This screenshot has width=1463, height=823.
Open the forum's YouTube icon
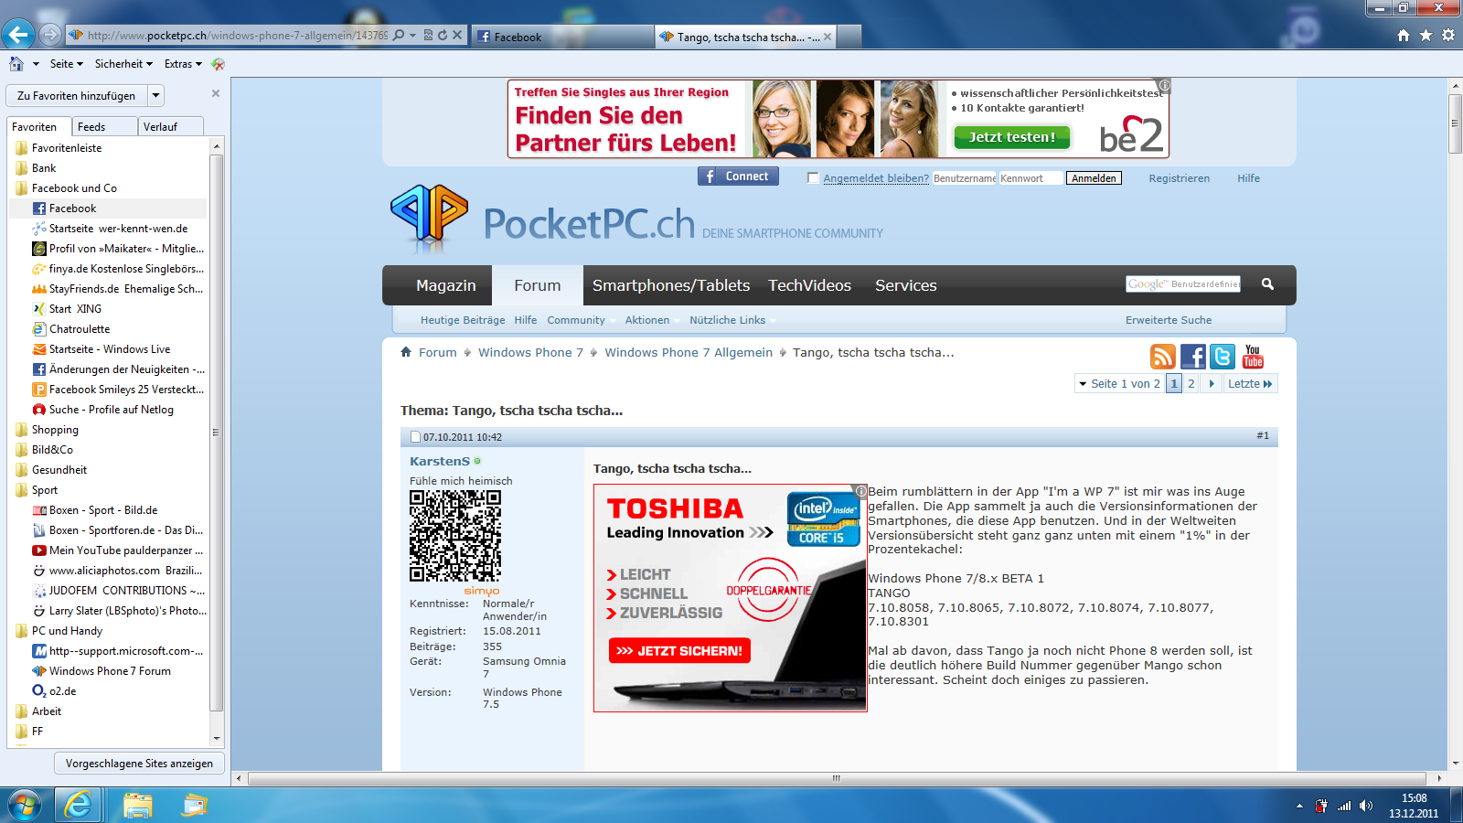[1253, 357]
